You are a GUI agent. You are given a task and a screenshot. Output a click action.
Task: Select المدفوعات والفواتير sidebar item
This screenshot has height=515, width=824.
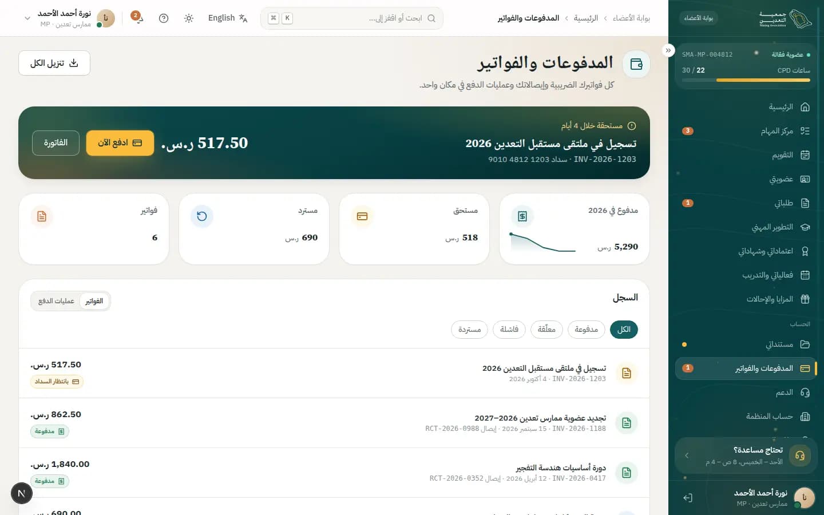(746, 369)
